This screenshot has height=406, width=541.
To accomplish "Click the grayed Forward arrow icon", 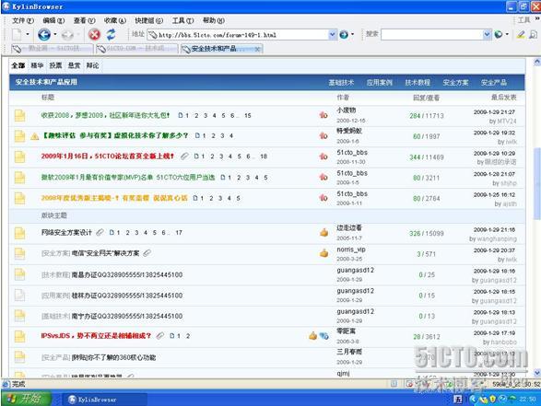I will click(x=67, y=35).
